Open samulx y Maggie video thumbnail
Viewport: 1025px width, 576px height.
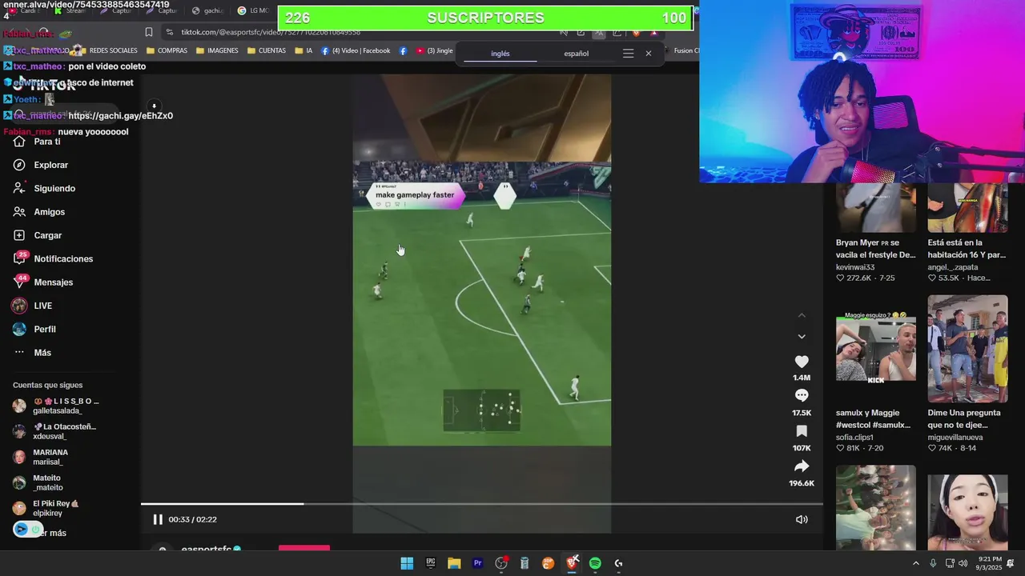[876, 349]
